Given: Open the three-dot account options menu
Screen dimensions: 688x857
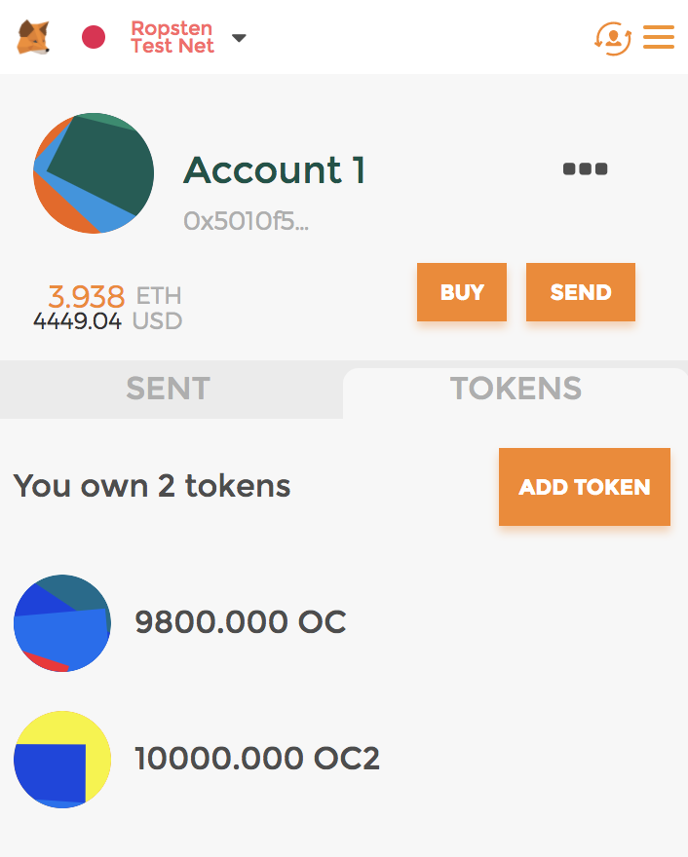Looking at the screenshot, I should click(585, 168).
